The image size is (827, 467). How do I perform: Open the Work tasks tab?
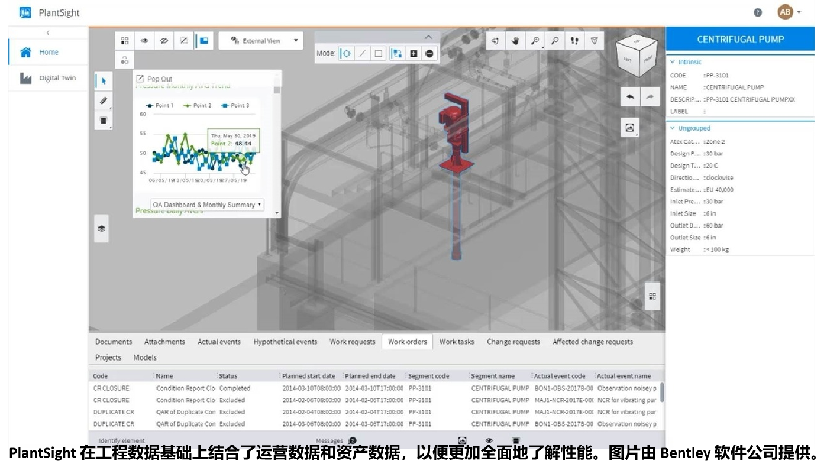457,342
